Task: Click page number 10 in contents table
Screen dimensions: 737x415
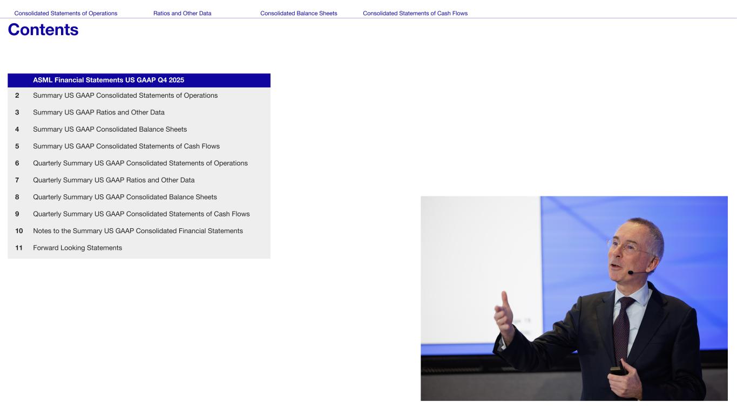Action: 19,231
